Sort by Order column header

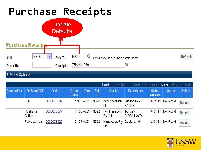(56, 91)
